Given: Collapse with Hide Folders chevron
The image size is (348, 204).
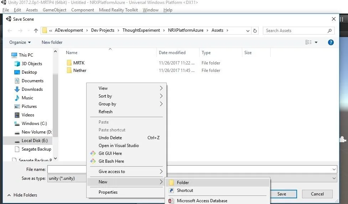Looking at the screenshot, I should (9, 195).
